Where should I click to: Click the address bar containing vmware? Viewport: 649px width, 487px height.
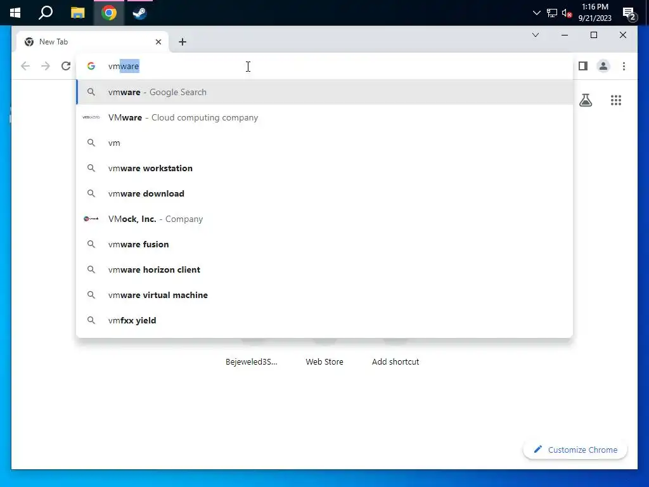(324, 66)
